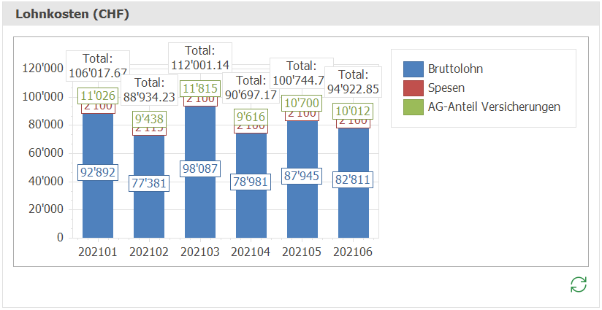Click the 98'087 Bruttolohn value
The width and height of the screenshot is (602, 310).
(200, 168)
